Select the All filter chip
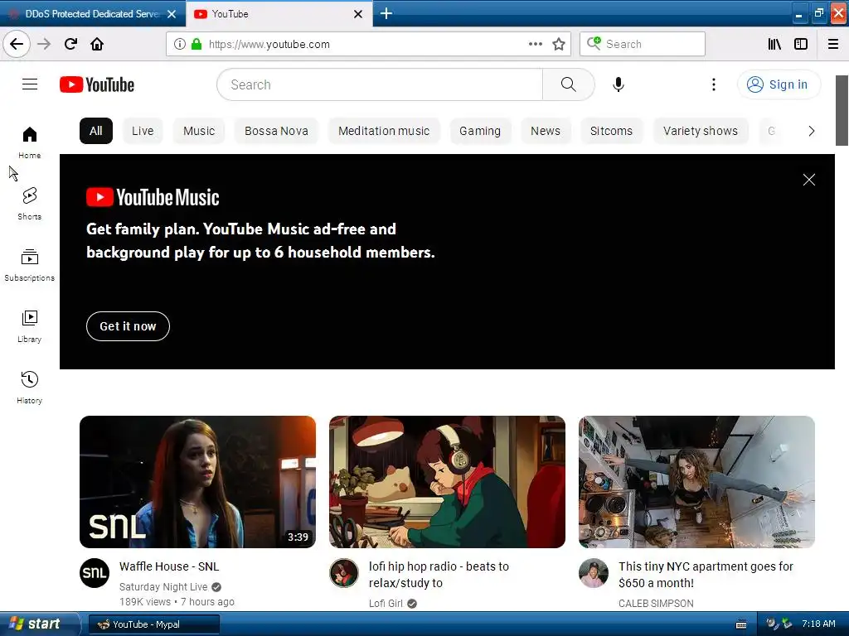Image resolution: width=849 pixels, height=636 pixels. click(96, 131)
